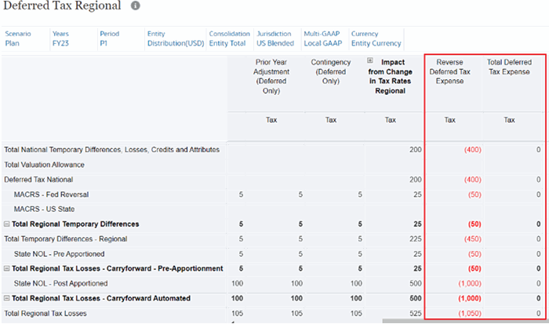Select the MACRS - Fed Reversal row
The width and height of the screenshot is (549, 324).
coord(51,195)
